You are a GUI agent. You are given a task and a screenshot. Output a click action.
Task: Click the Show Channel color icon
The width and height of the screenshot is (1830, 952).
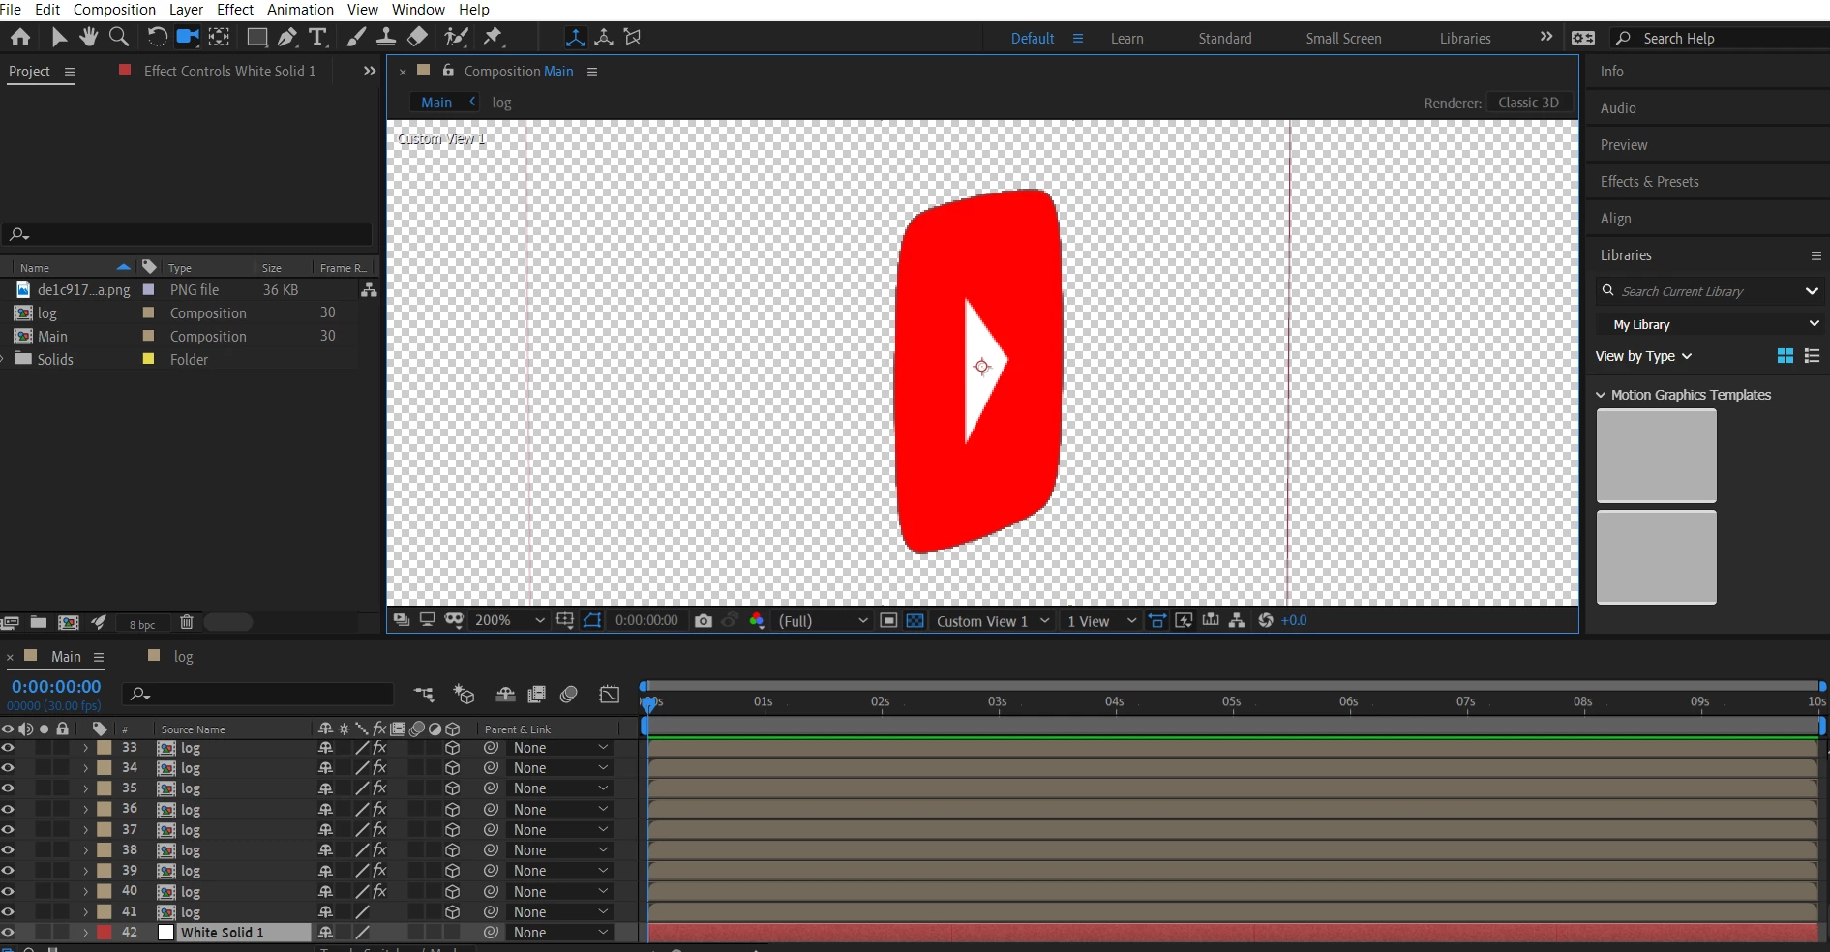click(x=757, y=621)
